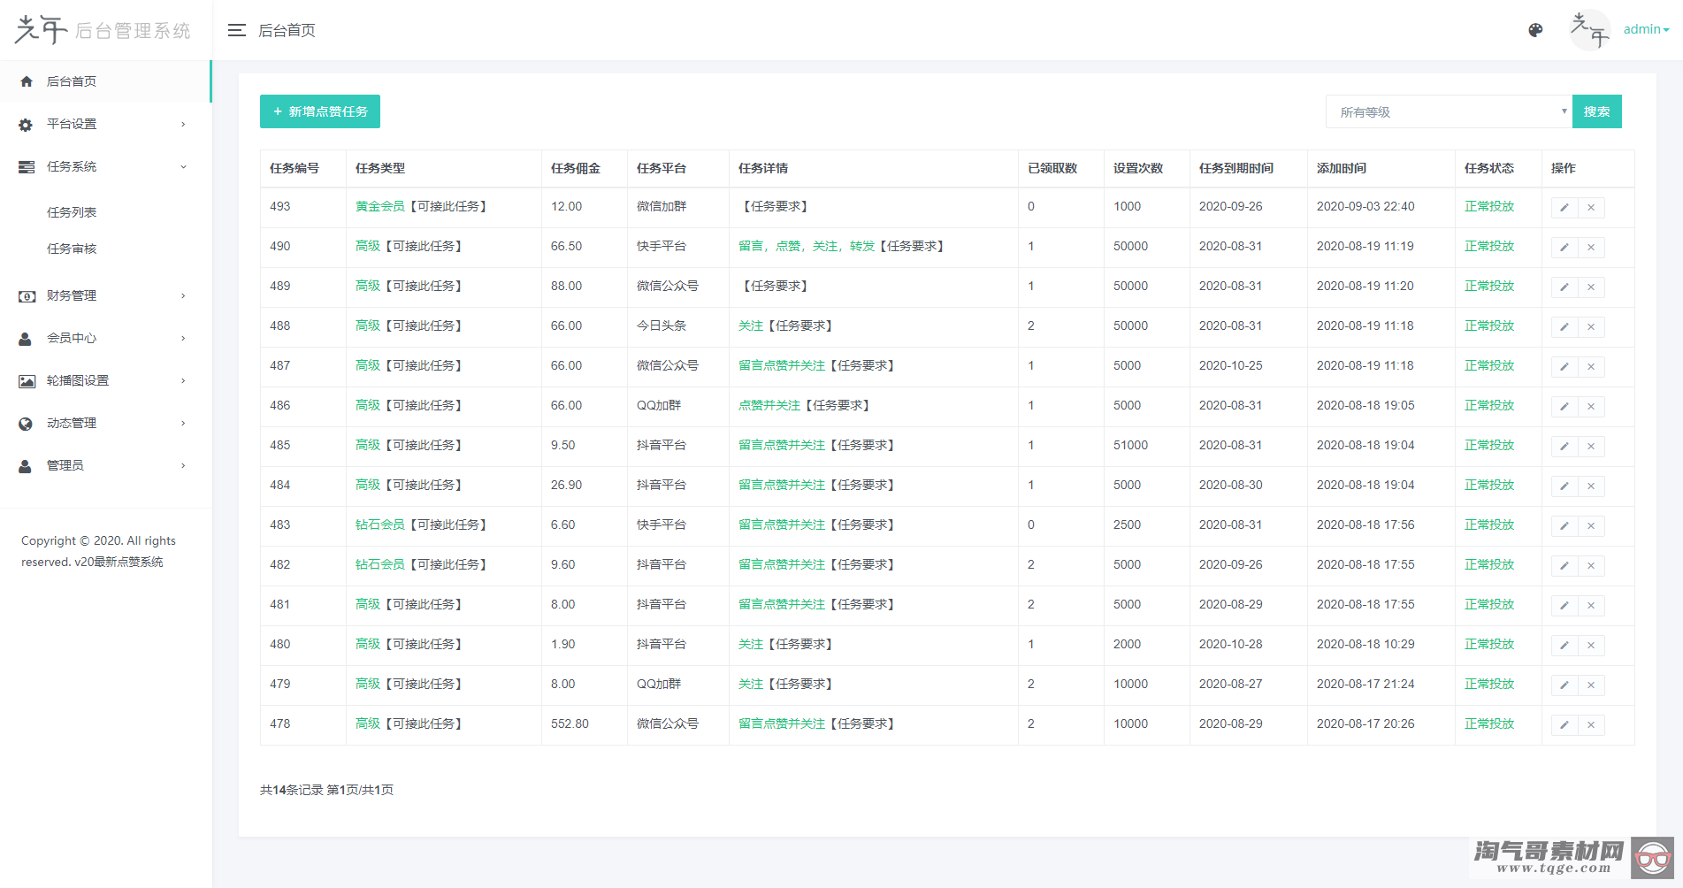The image size is (1683, 888).
Task: Click the picture icon for 轮播图设置
Action: coord(27,381)
